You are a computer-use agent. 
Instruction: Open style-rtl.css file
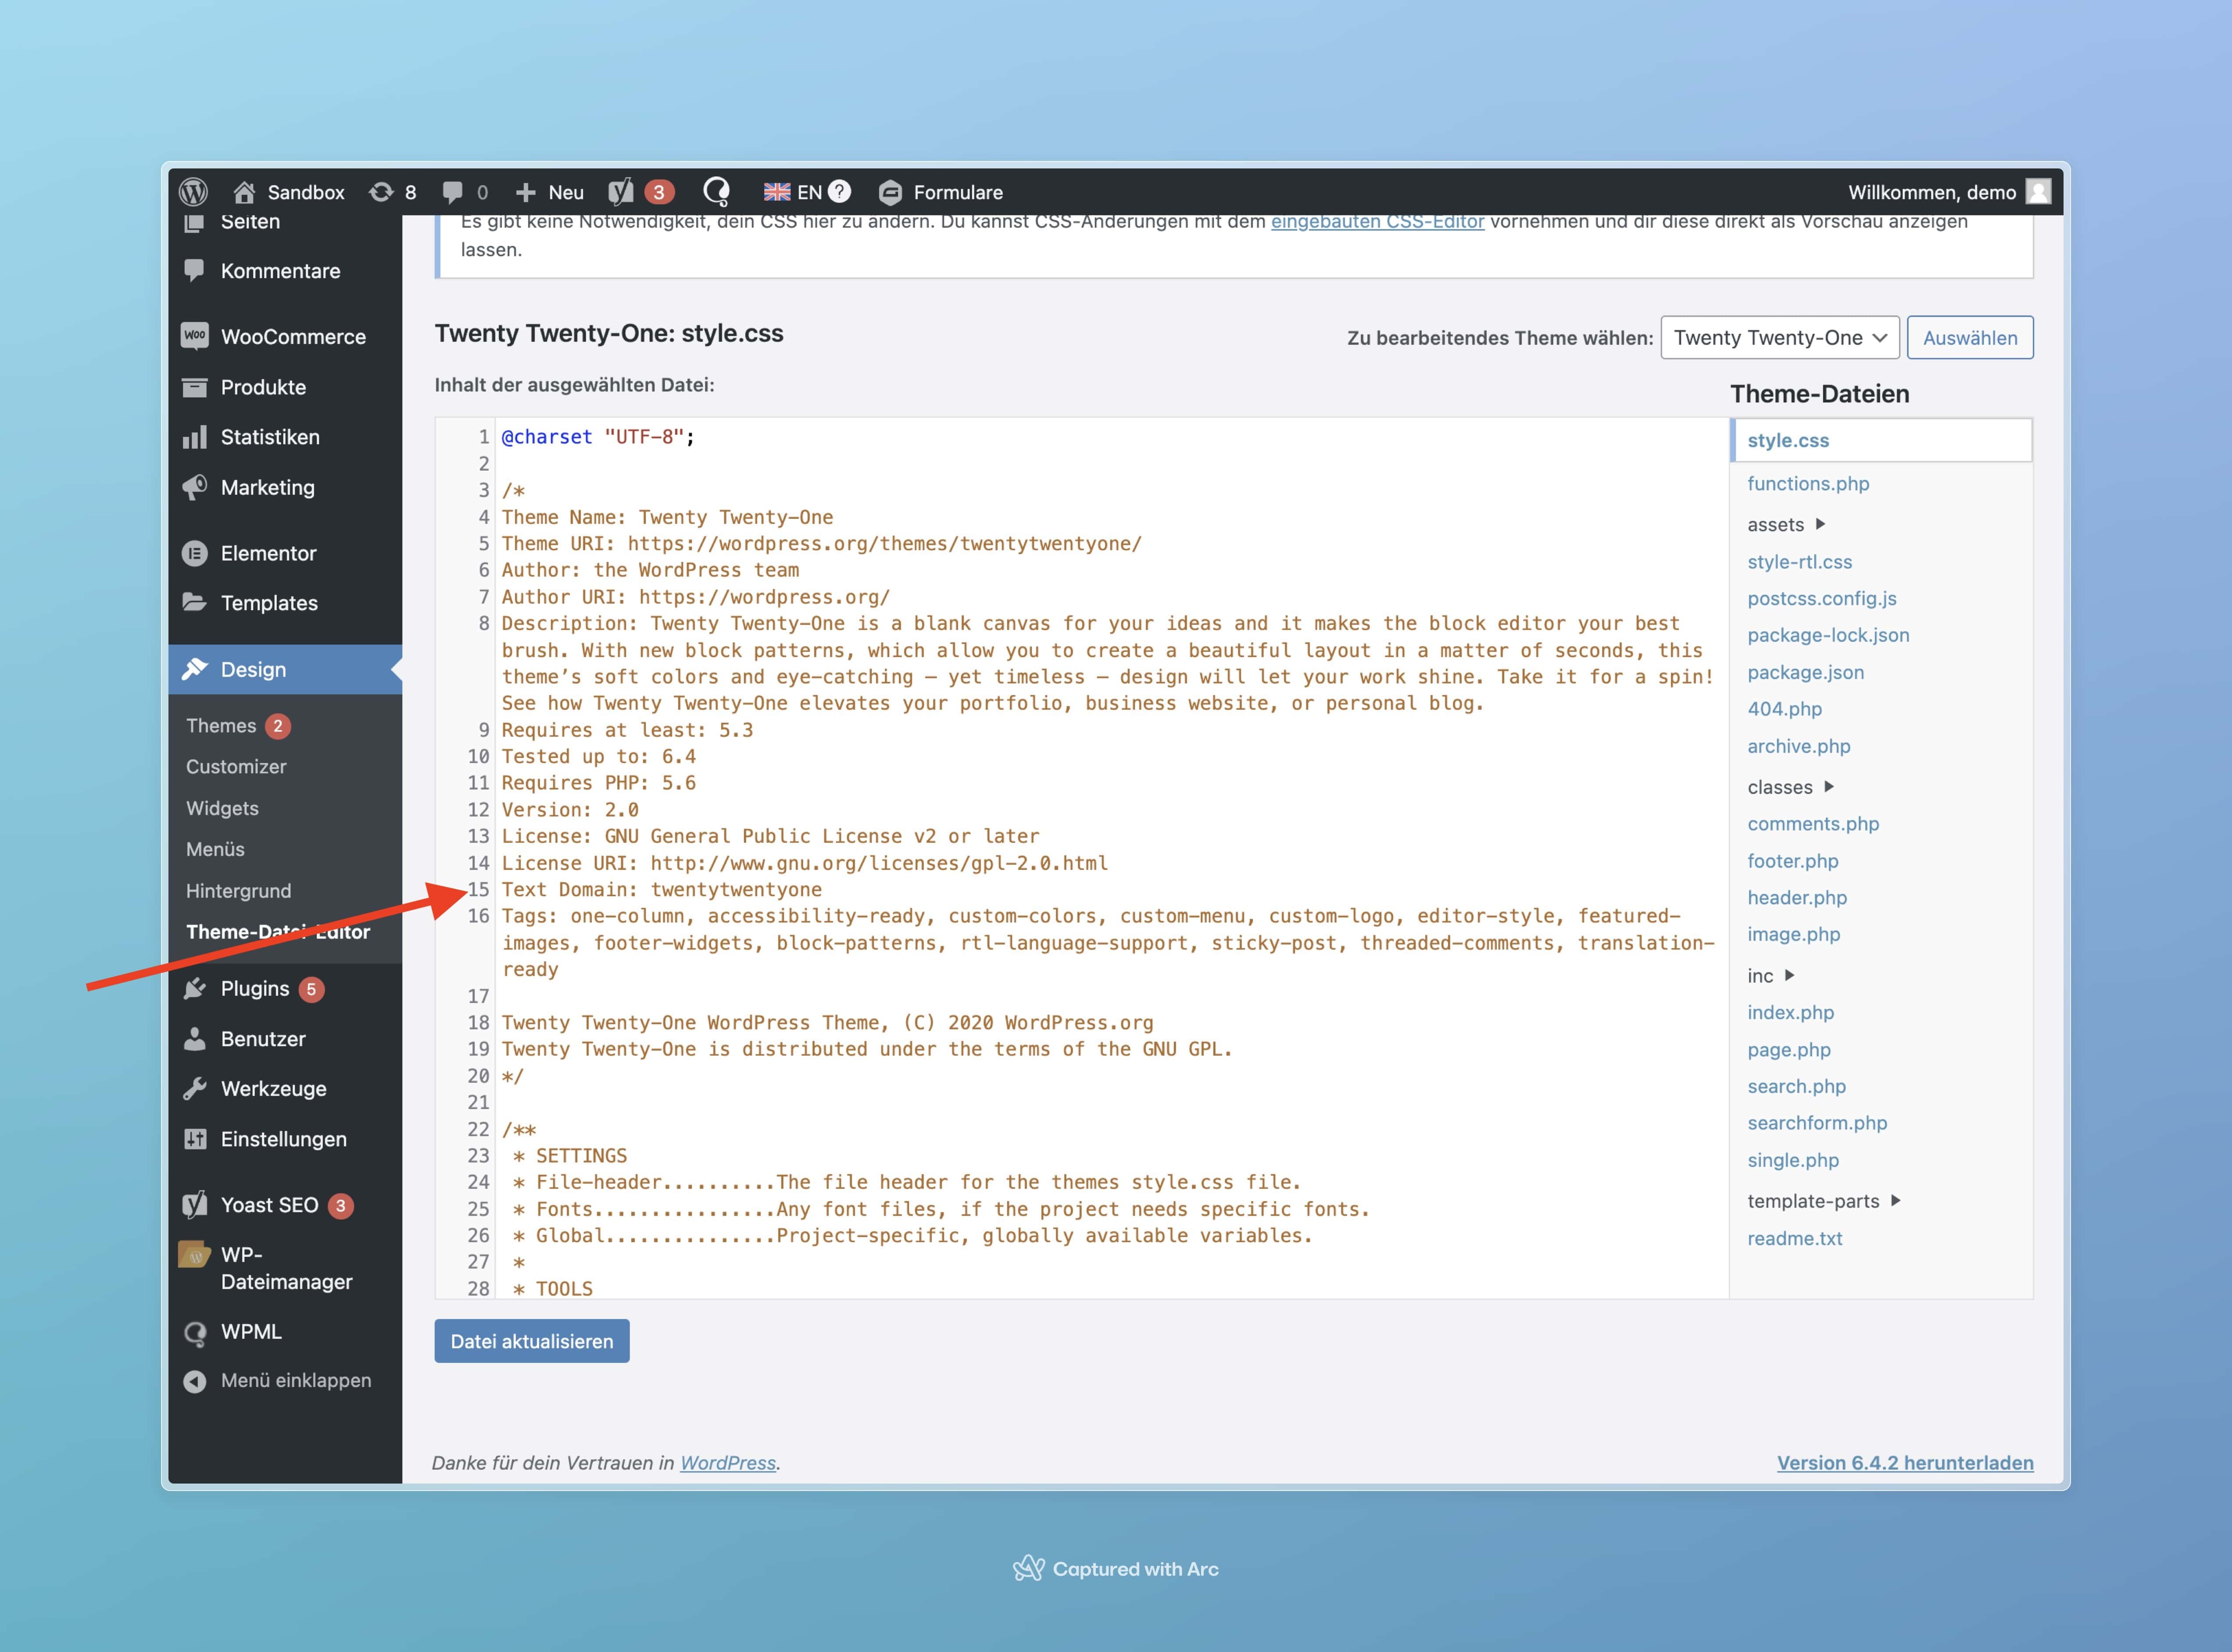tap(1799, 561)
